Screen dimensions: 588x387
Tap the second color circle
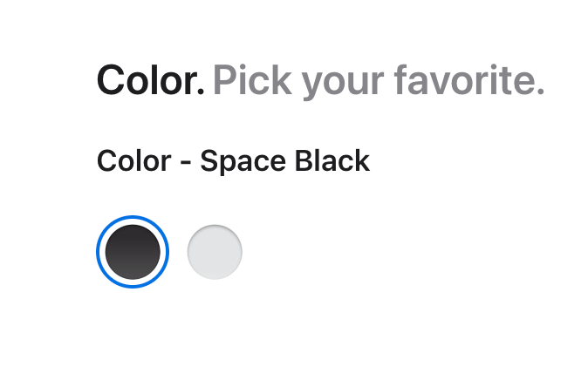(215, 252)
